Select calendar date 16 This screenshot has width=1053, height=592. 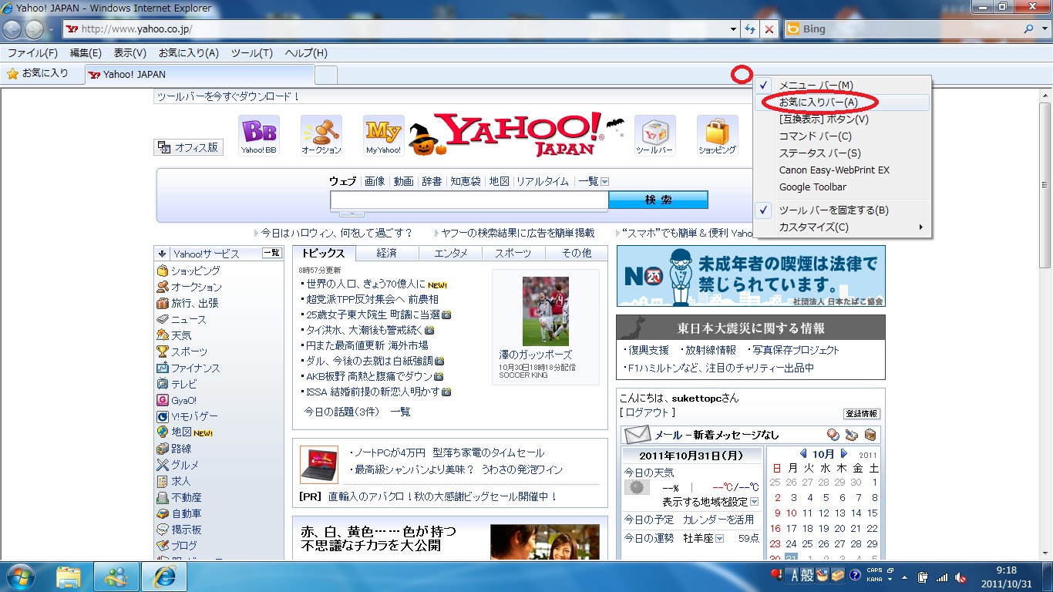tap(775, 528)
